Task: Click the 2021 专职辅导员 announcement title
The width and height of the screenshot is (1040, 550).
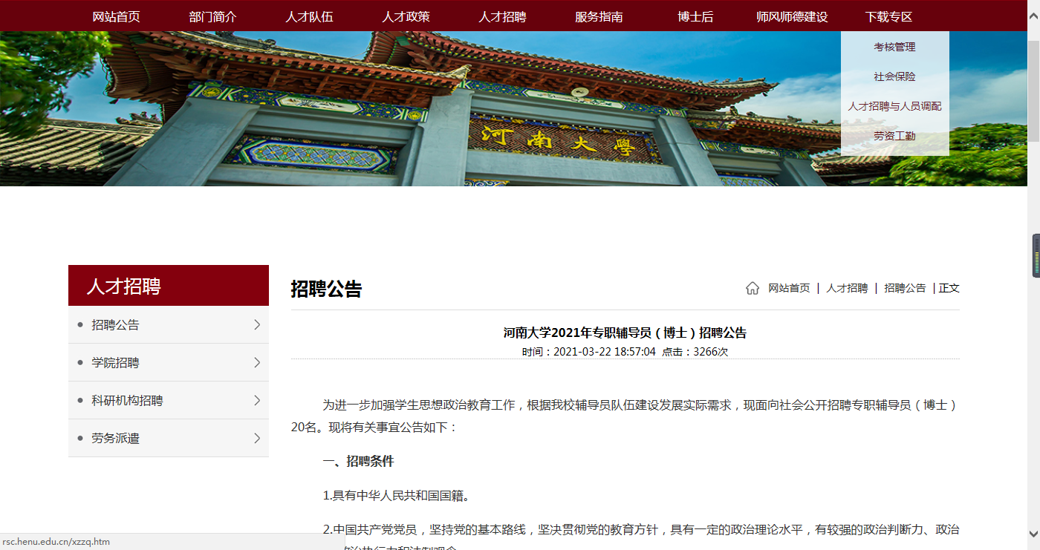Action: 624,333
